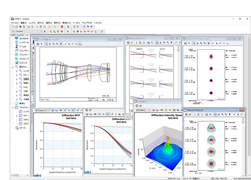The image size is (251, 180).
Task: Click the Z zoom position button beside lens combo
Action: pyautogui.click(x=45, y=31)
